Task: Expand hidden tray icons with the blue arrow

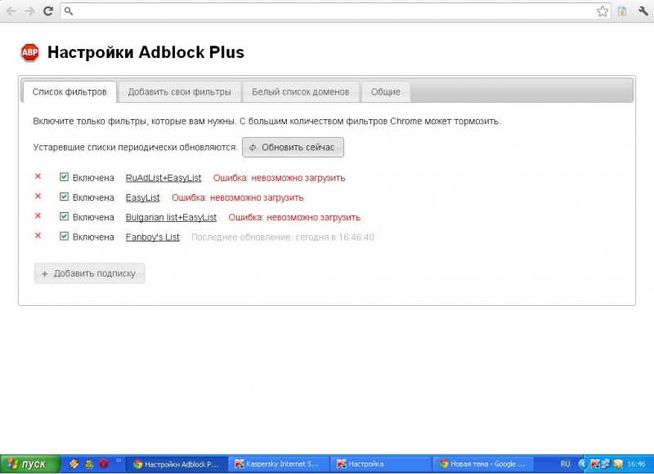Action: pos(583,463)
